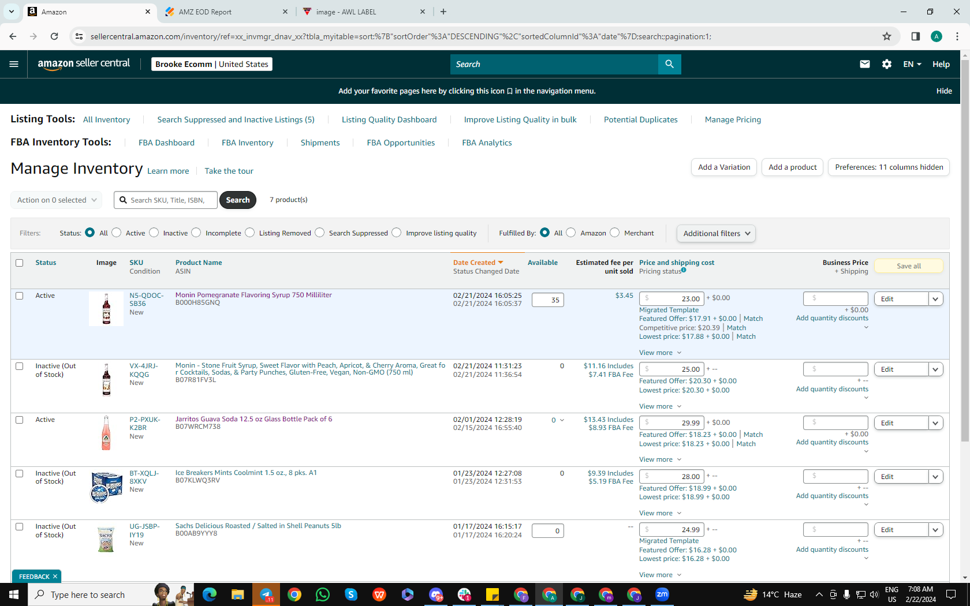Open Microsoft Edge from the taskbar
This screenshot has height=606, width=970.
pos(210,594)
